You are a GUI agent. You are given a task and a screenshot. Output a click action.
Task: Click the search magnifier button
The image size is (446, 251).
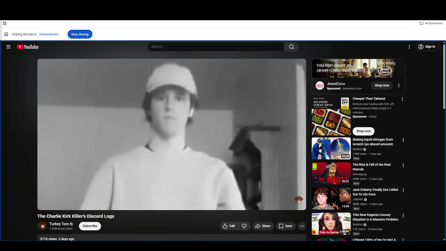point(291,47)
